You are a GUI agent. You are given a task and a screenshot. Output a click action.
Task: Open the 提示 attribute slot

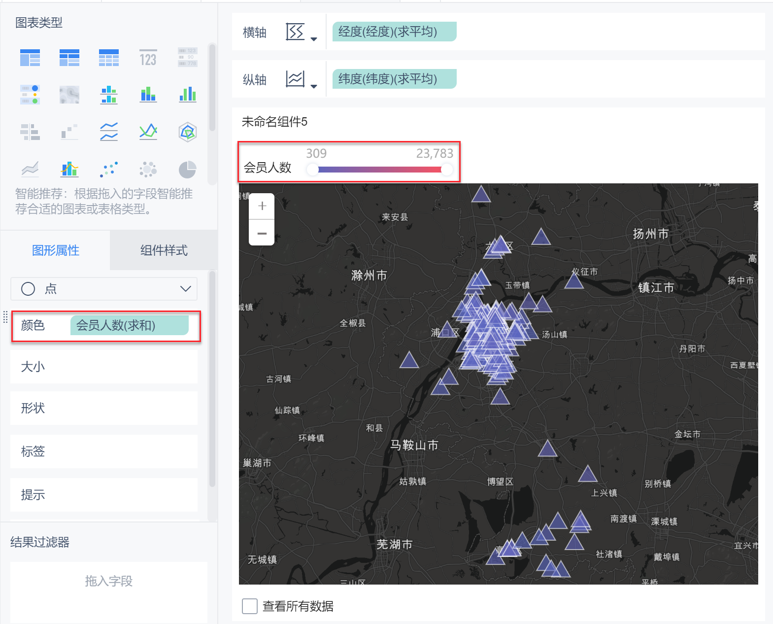(x=104, y=495)
